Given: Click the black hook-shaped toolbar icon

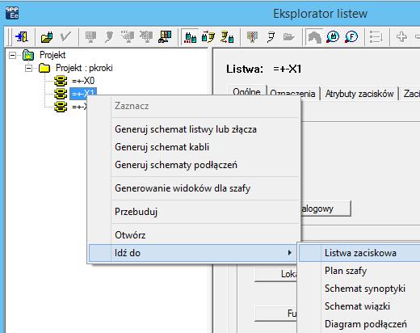Looking at the screenshot, I should [x=271, y=37].
